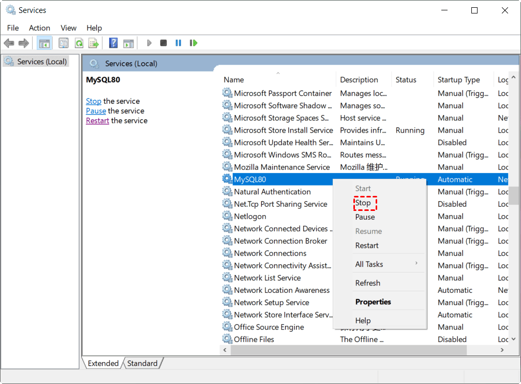Image resolution: width=521 pixels, height=384 pixels.
Task: Click the Properties toolbar icon
Action: point(64,43)
